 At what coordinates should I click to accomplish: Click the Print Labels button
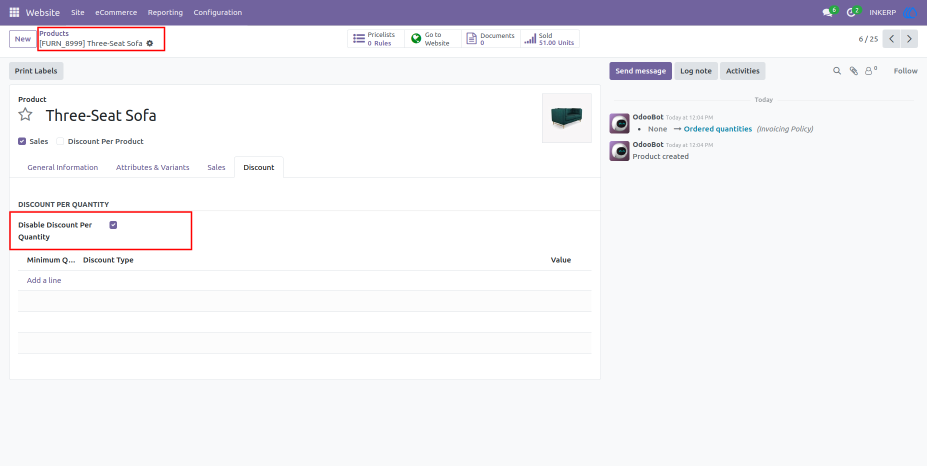pos(36,71)
